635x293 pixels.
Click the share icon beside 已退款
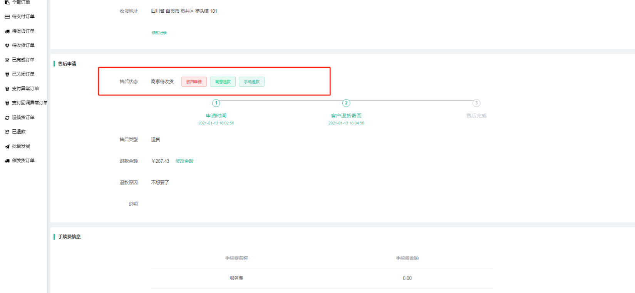click(x=7, y=132)
